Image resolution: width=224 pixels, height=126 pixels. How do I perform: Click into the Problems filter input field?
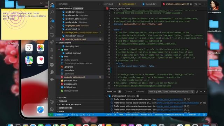coord(169,92)
